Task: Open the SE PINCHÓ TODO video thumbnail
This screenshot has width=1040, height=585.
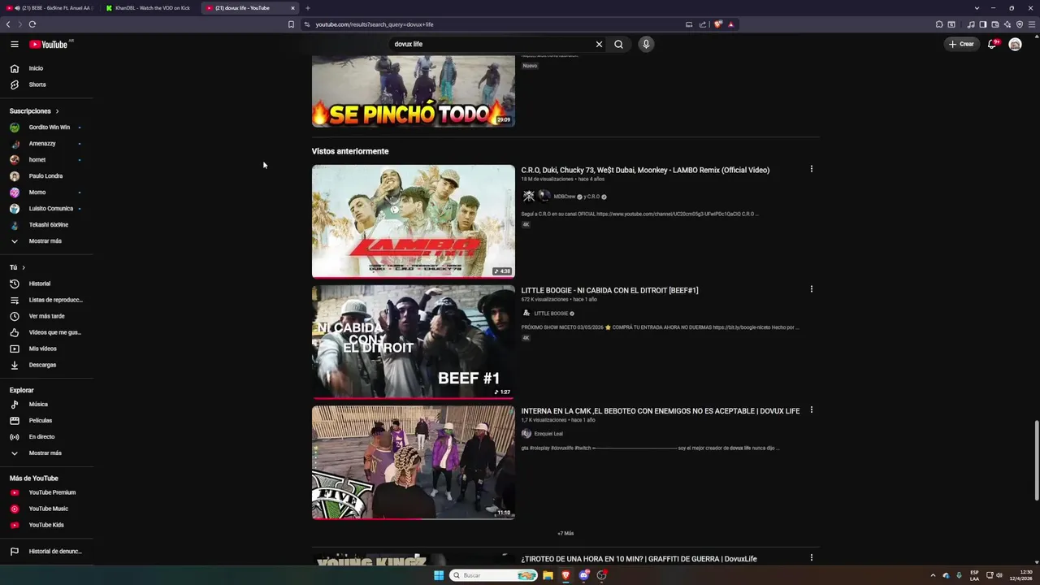Action: click(x=413, y=91)
